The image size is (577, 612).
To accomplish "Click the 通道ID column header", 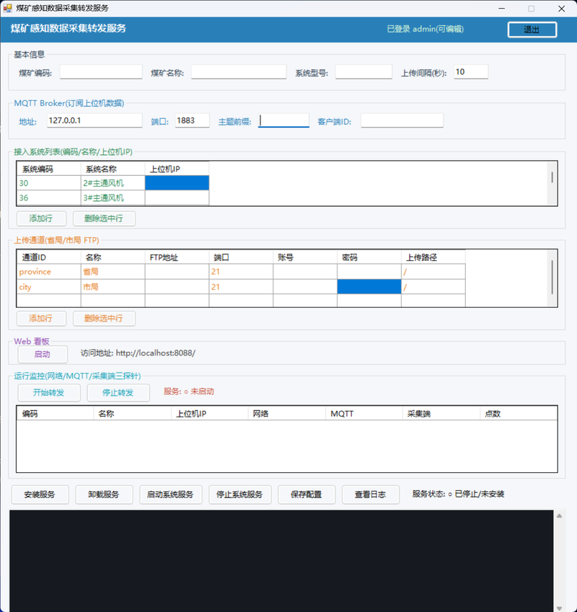I will [x=49, y=257].
